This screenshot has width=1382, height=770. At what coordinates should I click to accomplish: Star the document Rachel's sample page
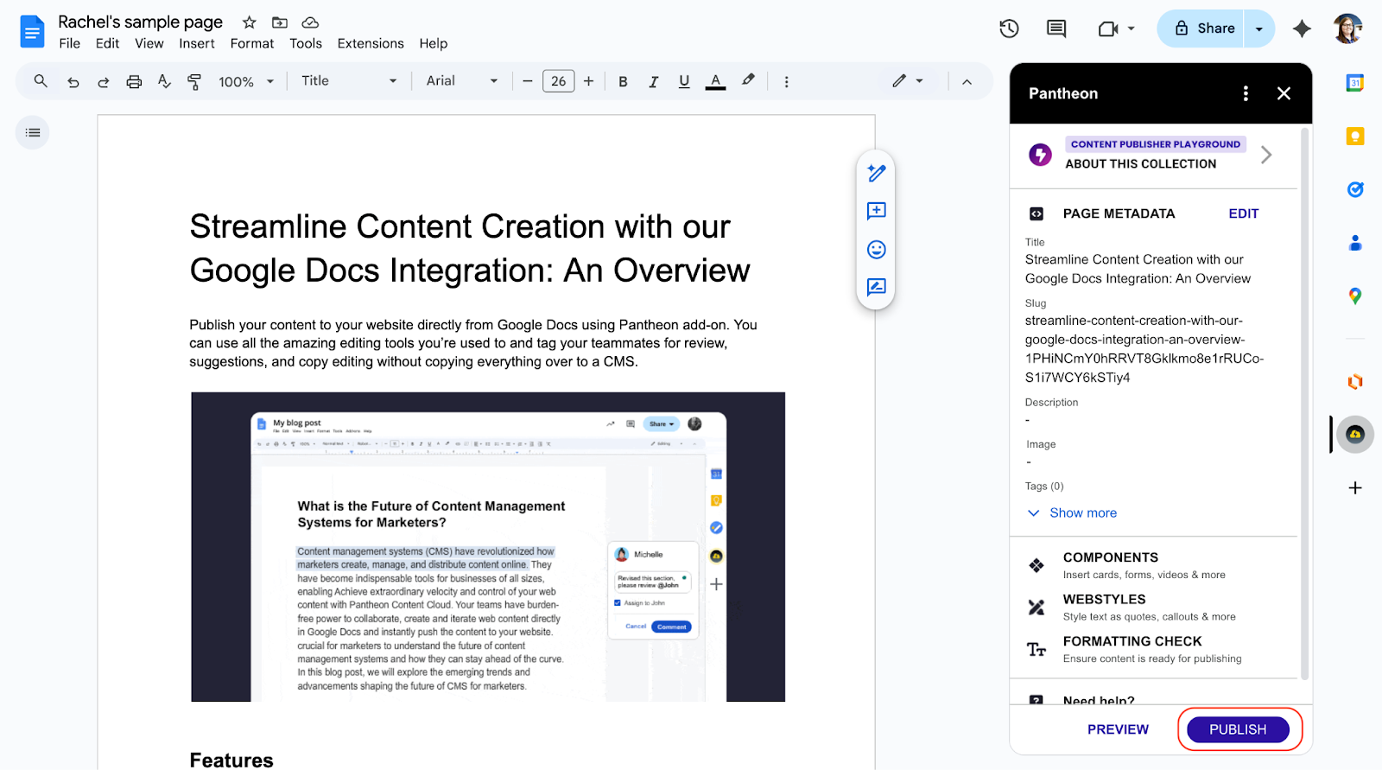[x=250, y=22]
